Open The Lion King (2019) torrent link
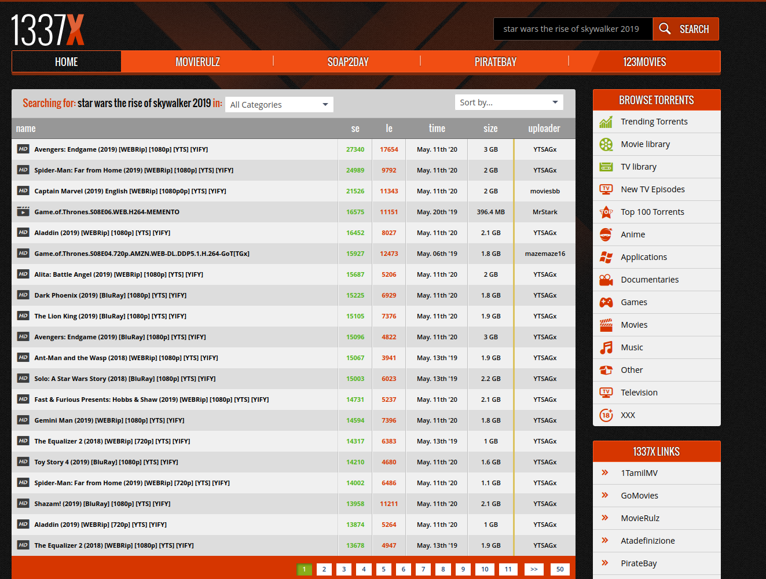This screenshot has width=766, height=579. pos(110,316)
